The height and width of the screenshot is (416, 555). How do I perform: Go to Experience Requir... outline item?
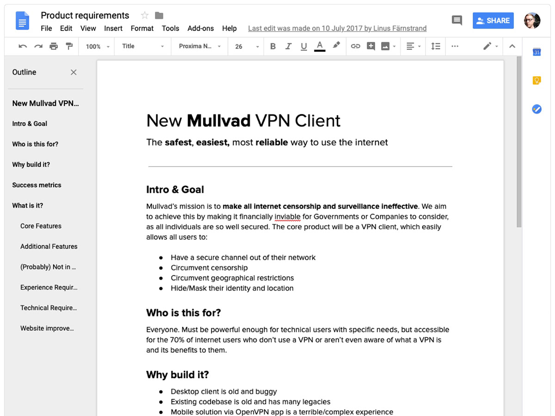[x=49, y=287]
